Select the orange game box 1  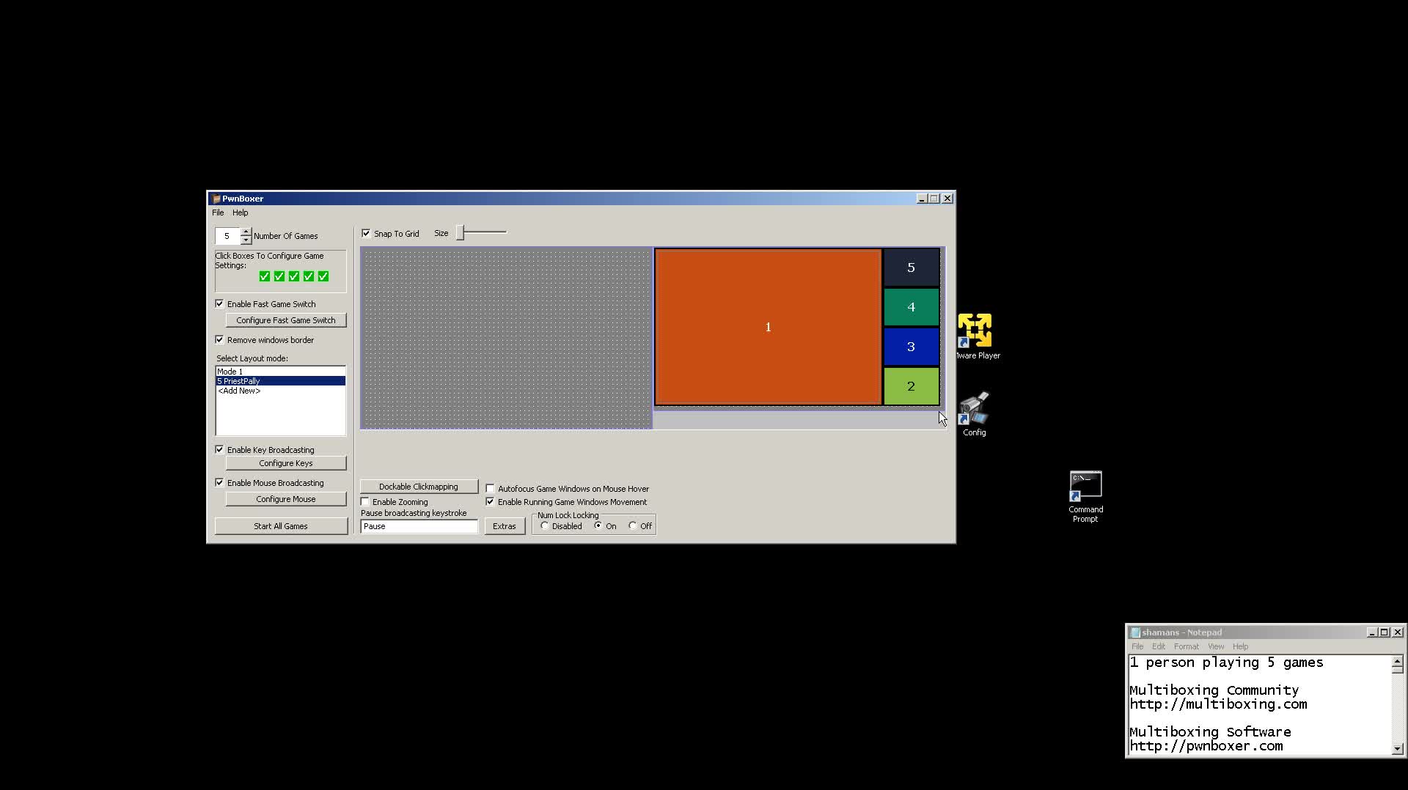[x=768, y=327]
